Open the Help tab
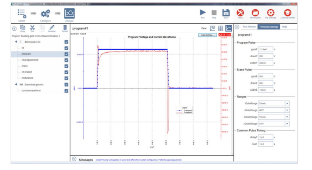The image size is (312, 170). tap(284, 27)
